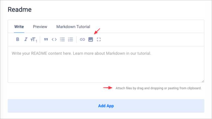Select the Write tab
This screenshot has width=212, height=119.
click(19, 27)
